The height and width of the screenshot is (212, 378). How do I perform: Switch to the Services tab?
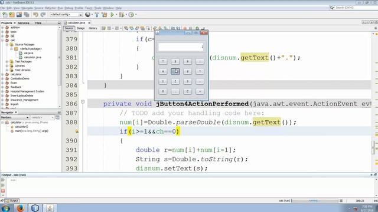tap(24, 23)
